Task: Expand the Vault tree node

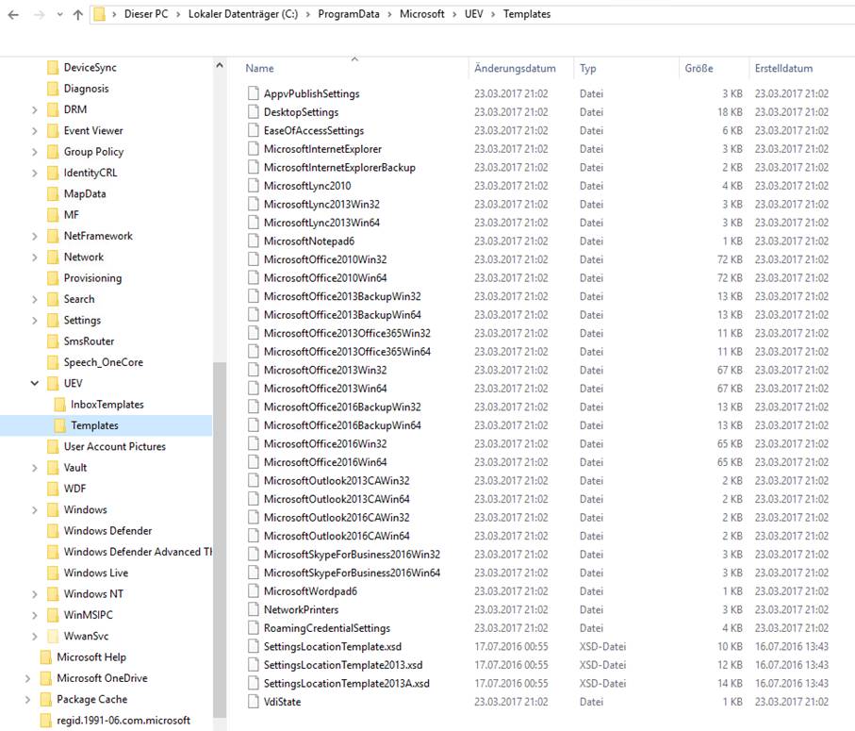Action: click(x=34, y=468)
